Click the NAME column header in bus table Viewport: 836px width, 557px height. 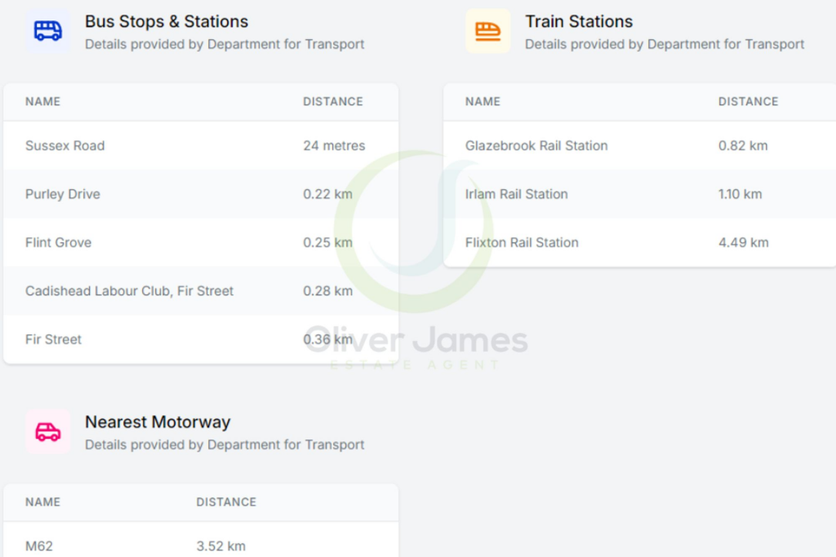pyautogui.click(x=42, y=102)
